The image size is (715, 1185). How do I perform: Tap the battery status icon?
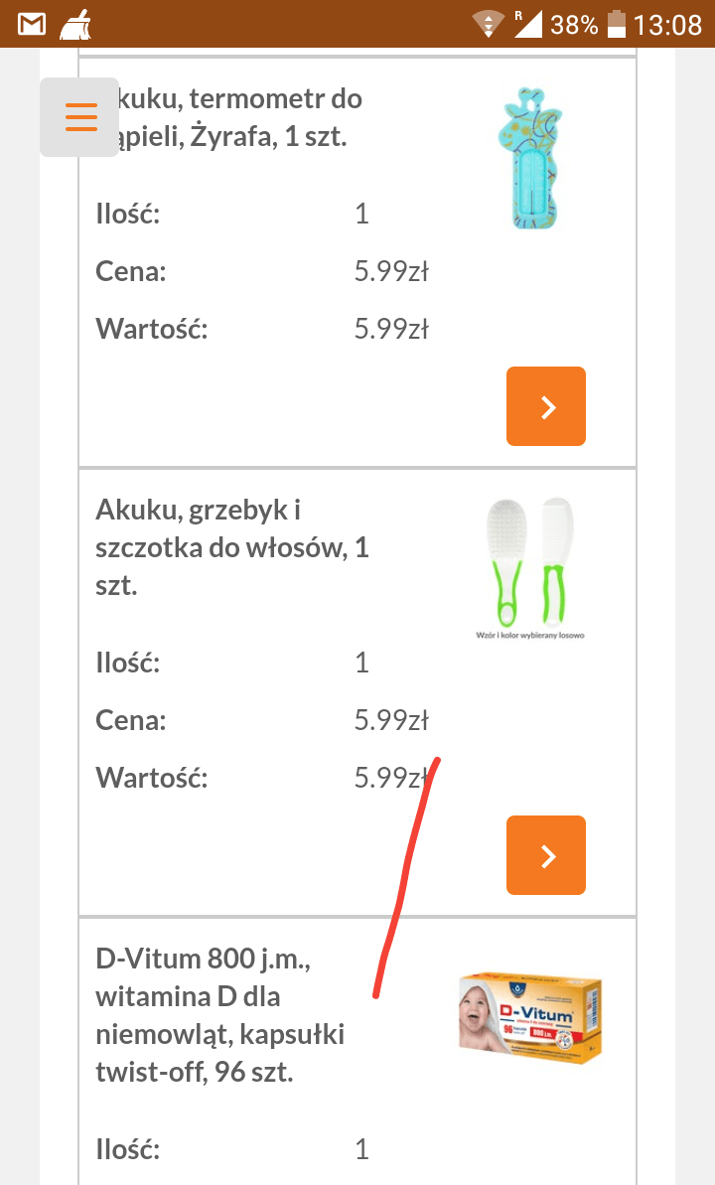[618, 24]
